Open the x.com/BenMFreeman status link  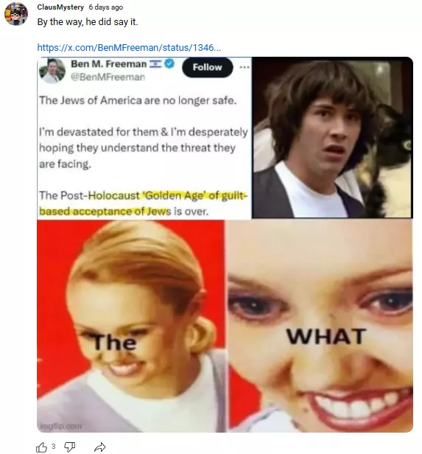(x=129, y=47)
